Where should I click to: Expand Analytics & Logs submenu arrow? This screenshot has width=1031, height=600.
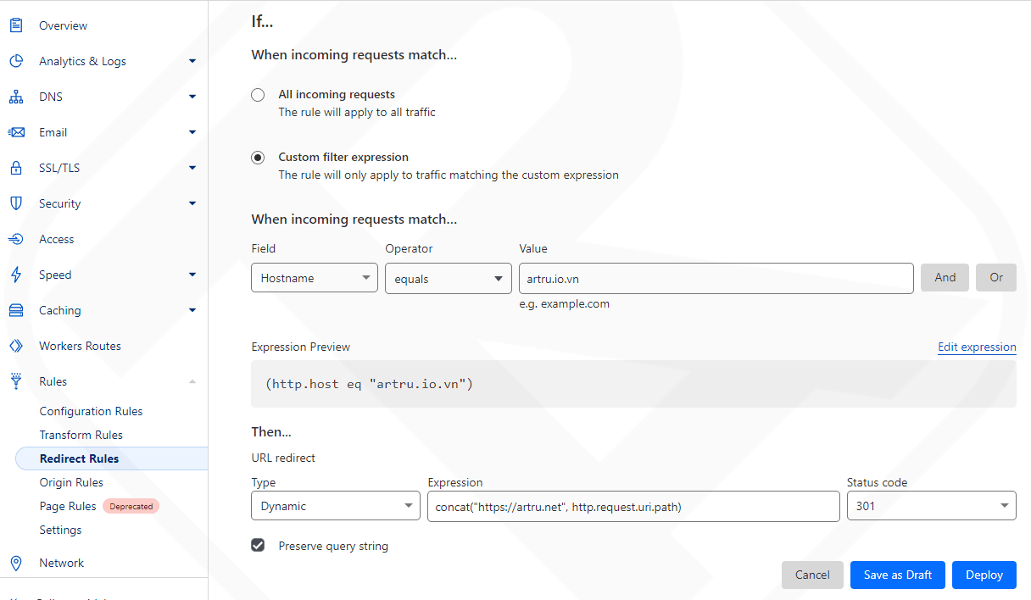point(192,61)
